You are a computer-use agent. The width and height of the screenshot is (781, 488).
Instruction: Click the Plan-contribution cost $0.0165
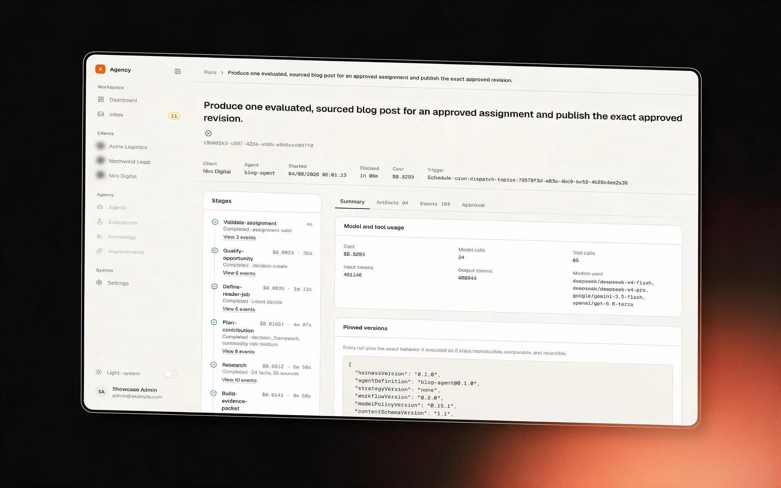[272, 324]
